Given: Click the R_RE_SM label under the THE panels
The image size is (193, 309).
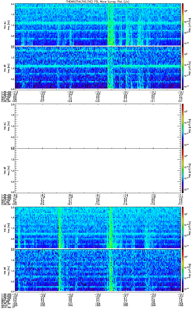Looking at the screenshot, I should (5, 304).
